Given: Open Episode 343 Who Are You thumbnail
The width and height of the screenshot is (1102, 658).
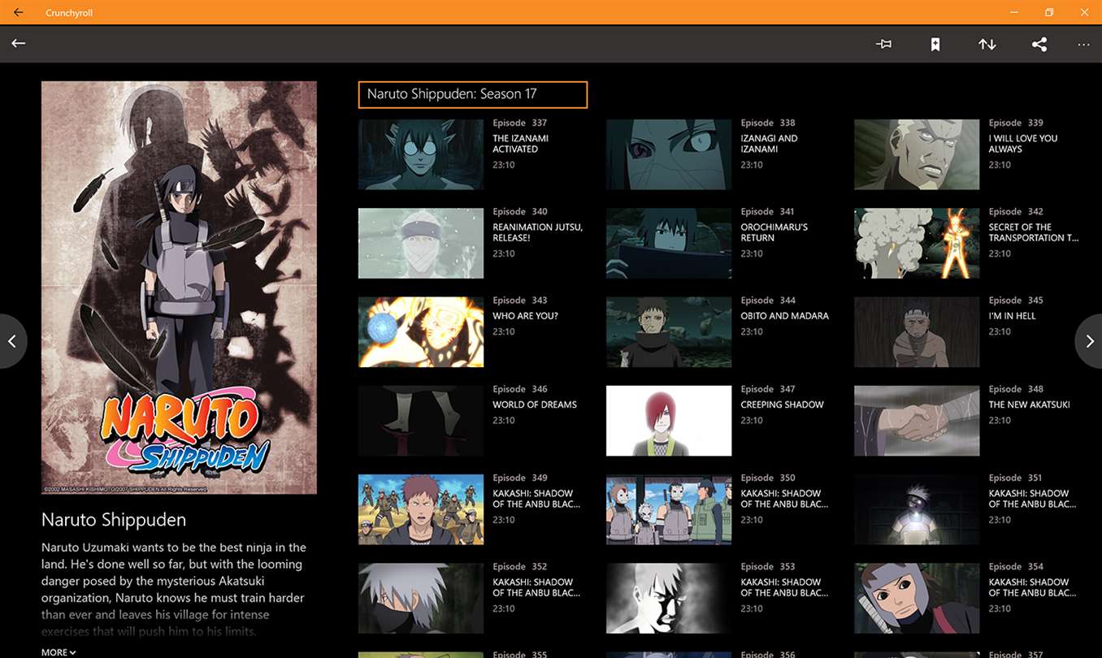Looking at the screenshot, I should pos(421,331).
